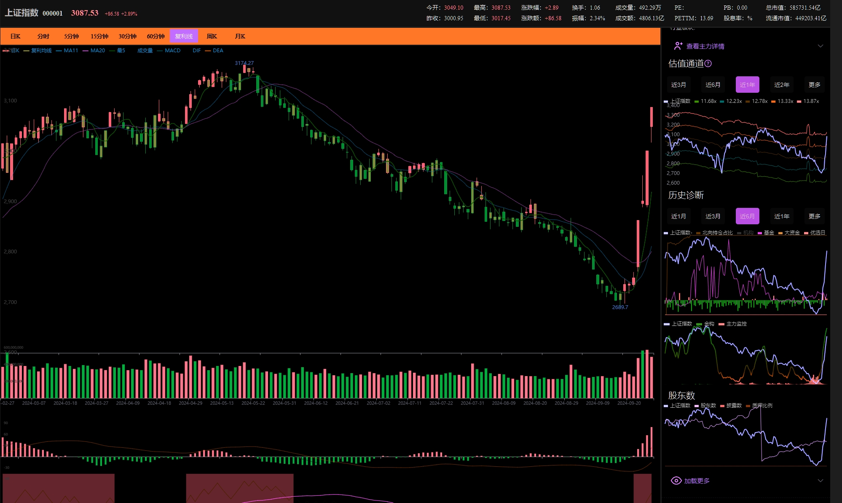This screenshot has height=503, width=842.
Task: Select the 60分钟 chart tab
Action: 156,36
